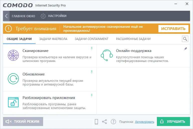Click the Update circular arrow icon

[13, 79]
